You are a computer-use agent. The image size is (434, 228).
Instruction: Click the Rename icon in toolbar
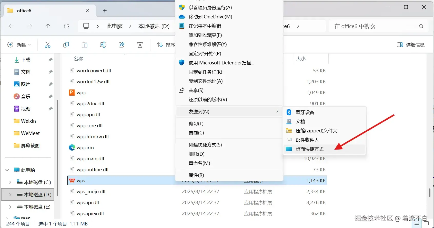[x=103, y=45]
